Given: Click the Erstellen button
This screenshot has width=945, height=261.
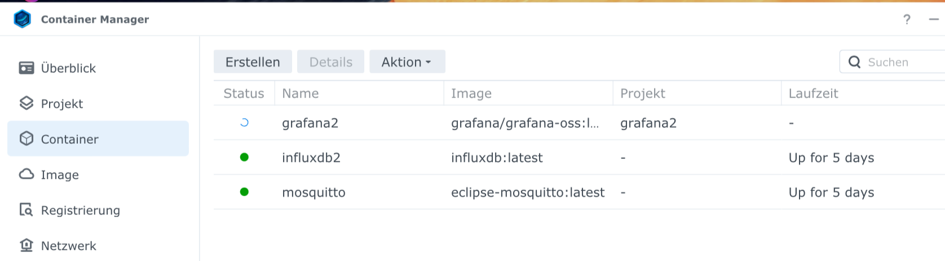Looking at the screenshot, I should (253, 62).
